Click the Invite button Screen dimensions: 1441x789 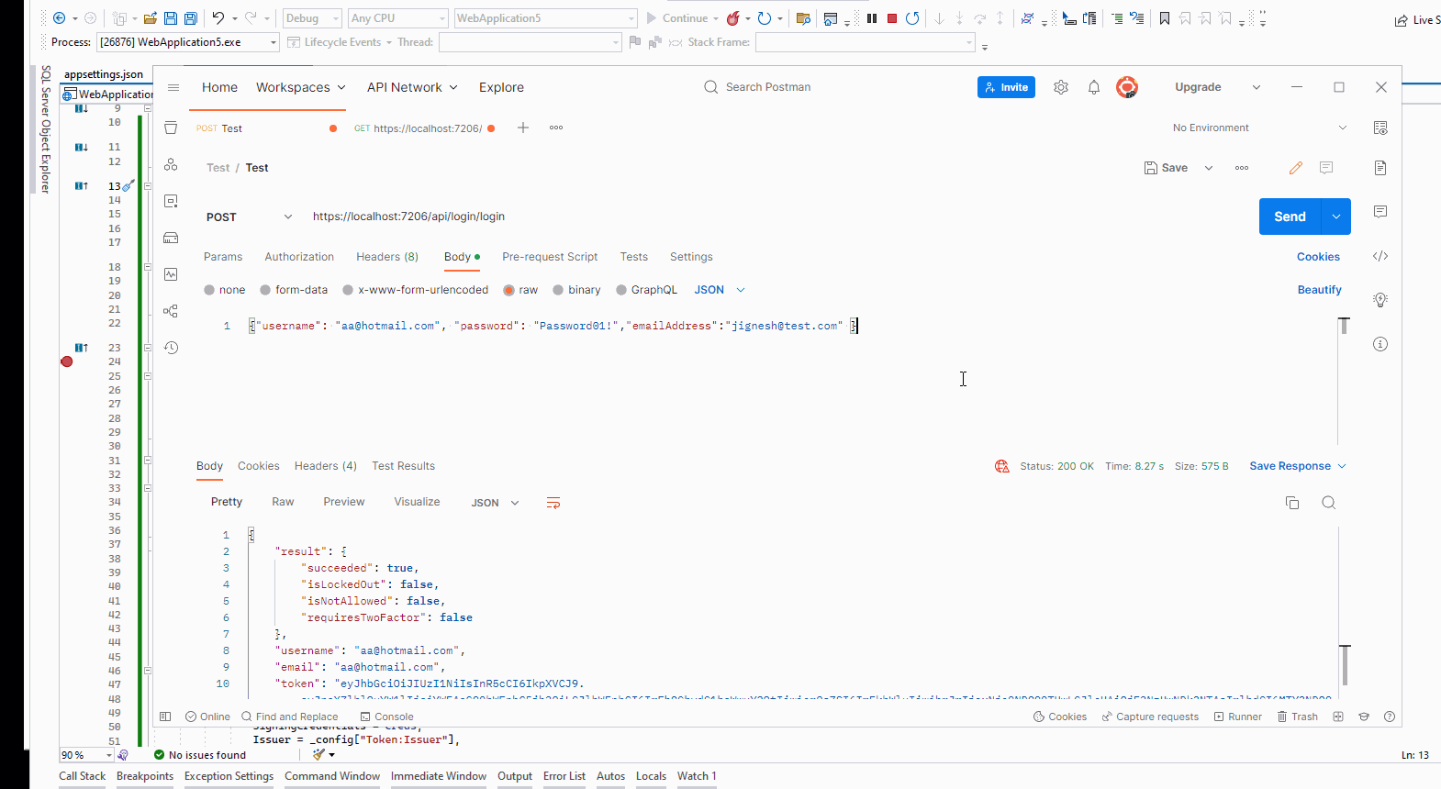point(1006,87)
